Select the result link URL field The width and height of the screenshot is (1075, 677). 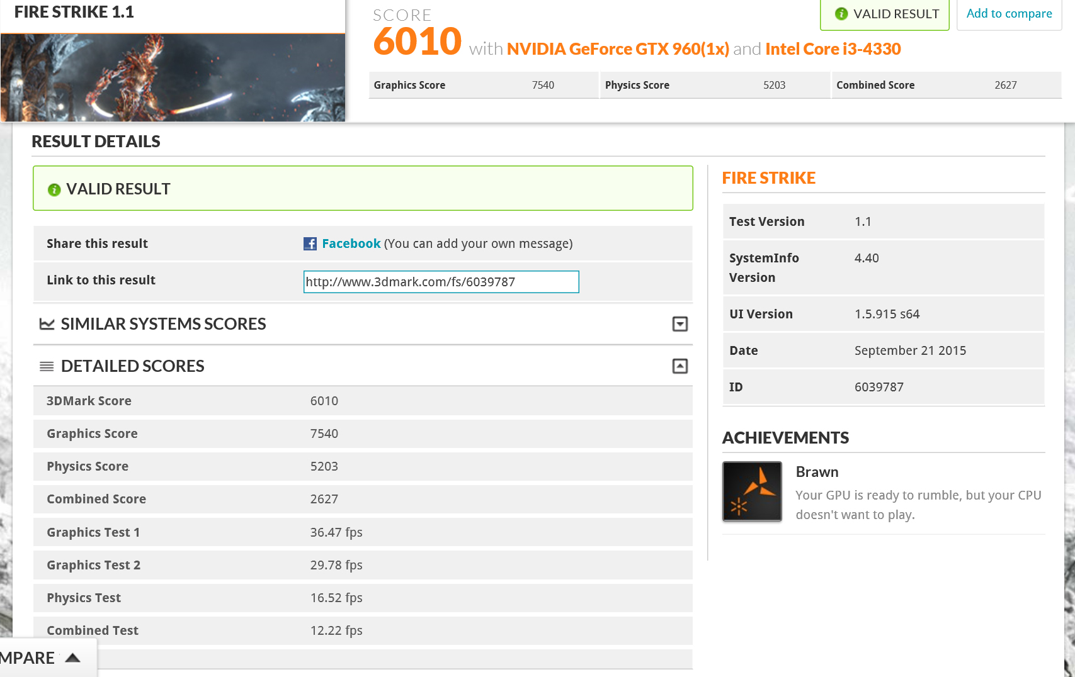pos(441,282)
